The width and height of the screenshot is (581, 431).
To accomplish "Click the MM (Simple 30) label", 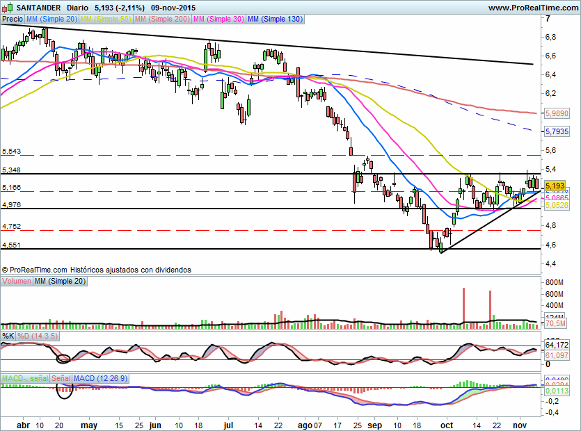I will (x=218, y=19).
